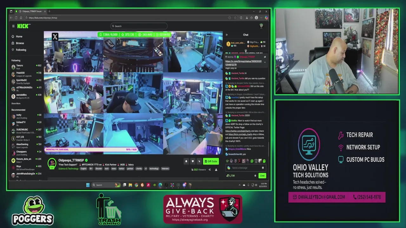Open Kick user avatar menu

261,26
